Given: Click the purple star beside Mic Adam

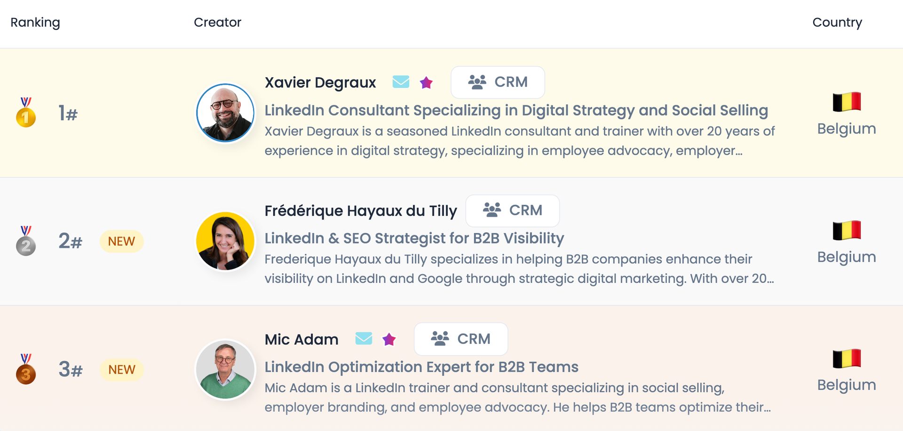Looking at the screenshot, I should coord(389,339).
